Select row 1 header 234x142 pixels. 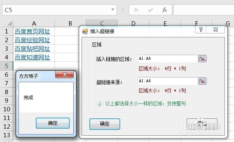point(6,31)
